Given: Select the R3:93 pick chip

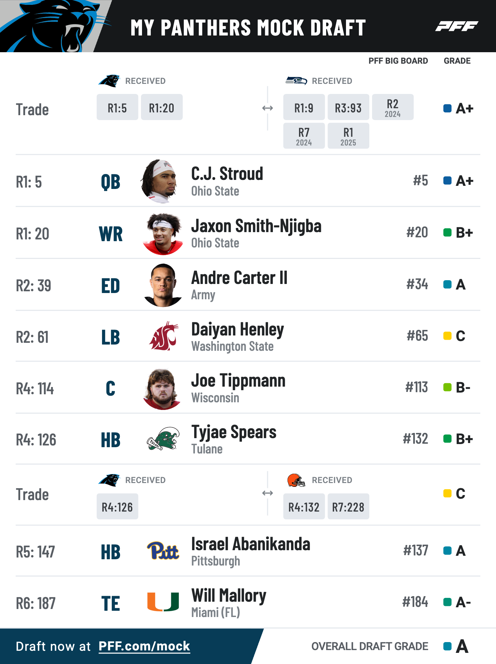Looking at the screenshot, I should click(348, 107).
